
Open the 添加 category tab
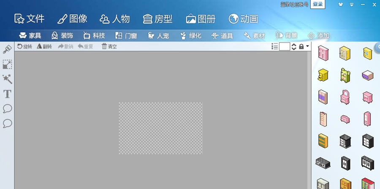(x=318, y=36)
